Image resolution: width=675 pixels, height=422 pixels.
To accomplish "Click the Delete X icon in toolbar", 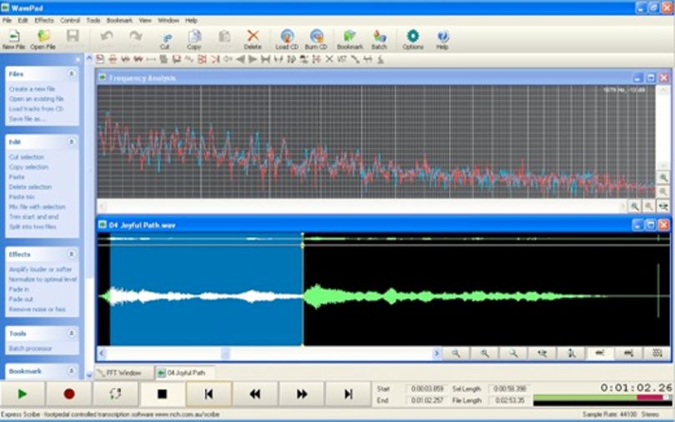I will click(252, 36).
